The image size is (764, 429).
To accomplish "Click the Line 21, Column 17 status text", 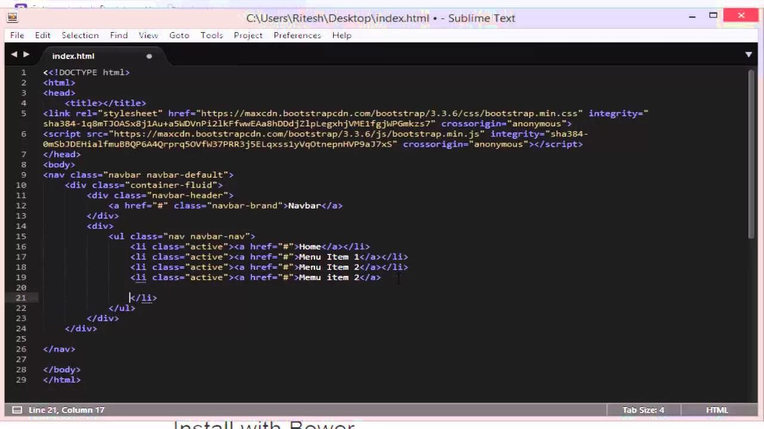I will 66,410.
